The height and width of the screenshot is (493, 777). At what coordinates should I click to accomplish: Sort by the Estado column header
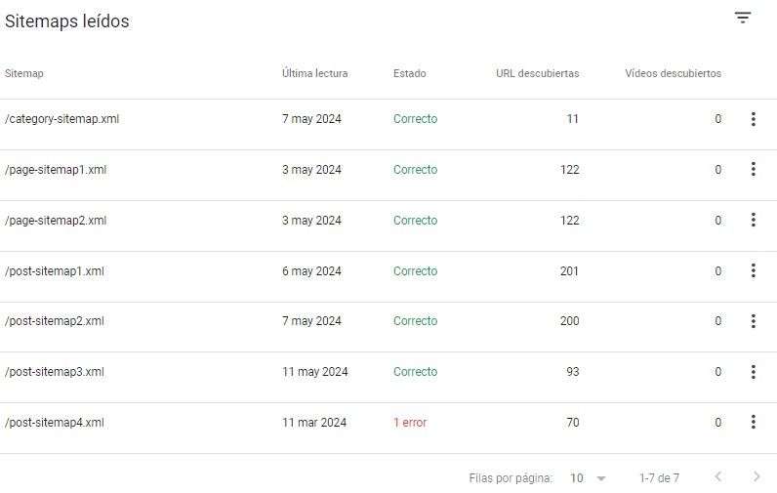pyautogui.click(x=410, y=73)
